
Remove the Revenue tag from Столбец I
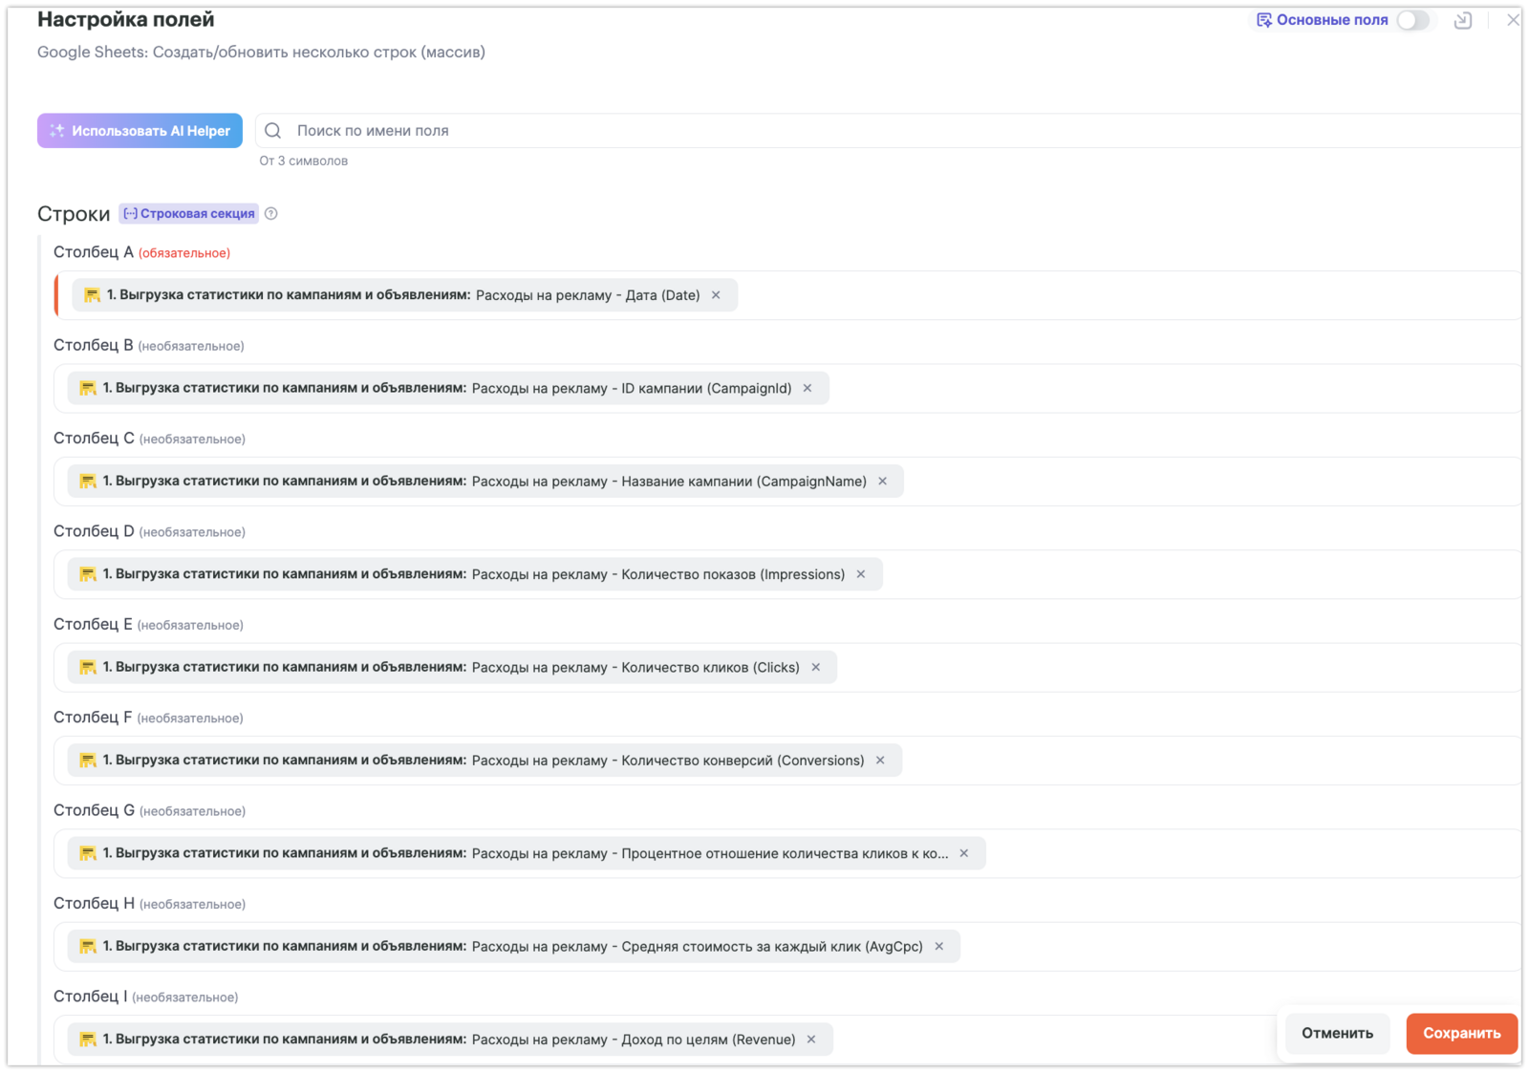pos(811,1040)
